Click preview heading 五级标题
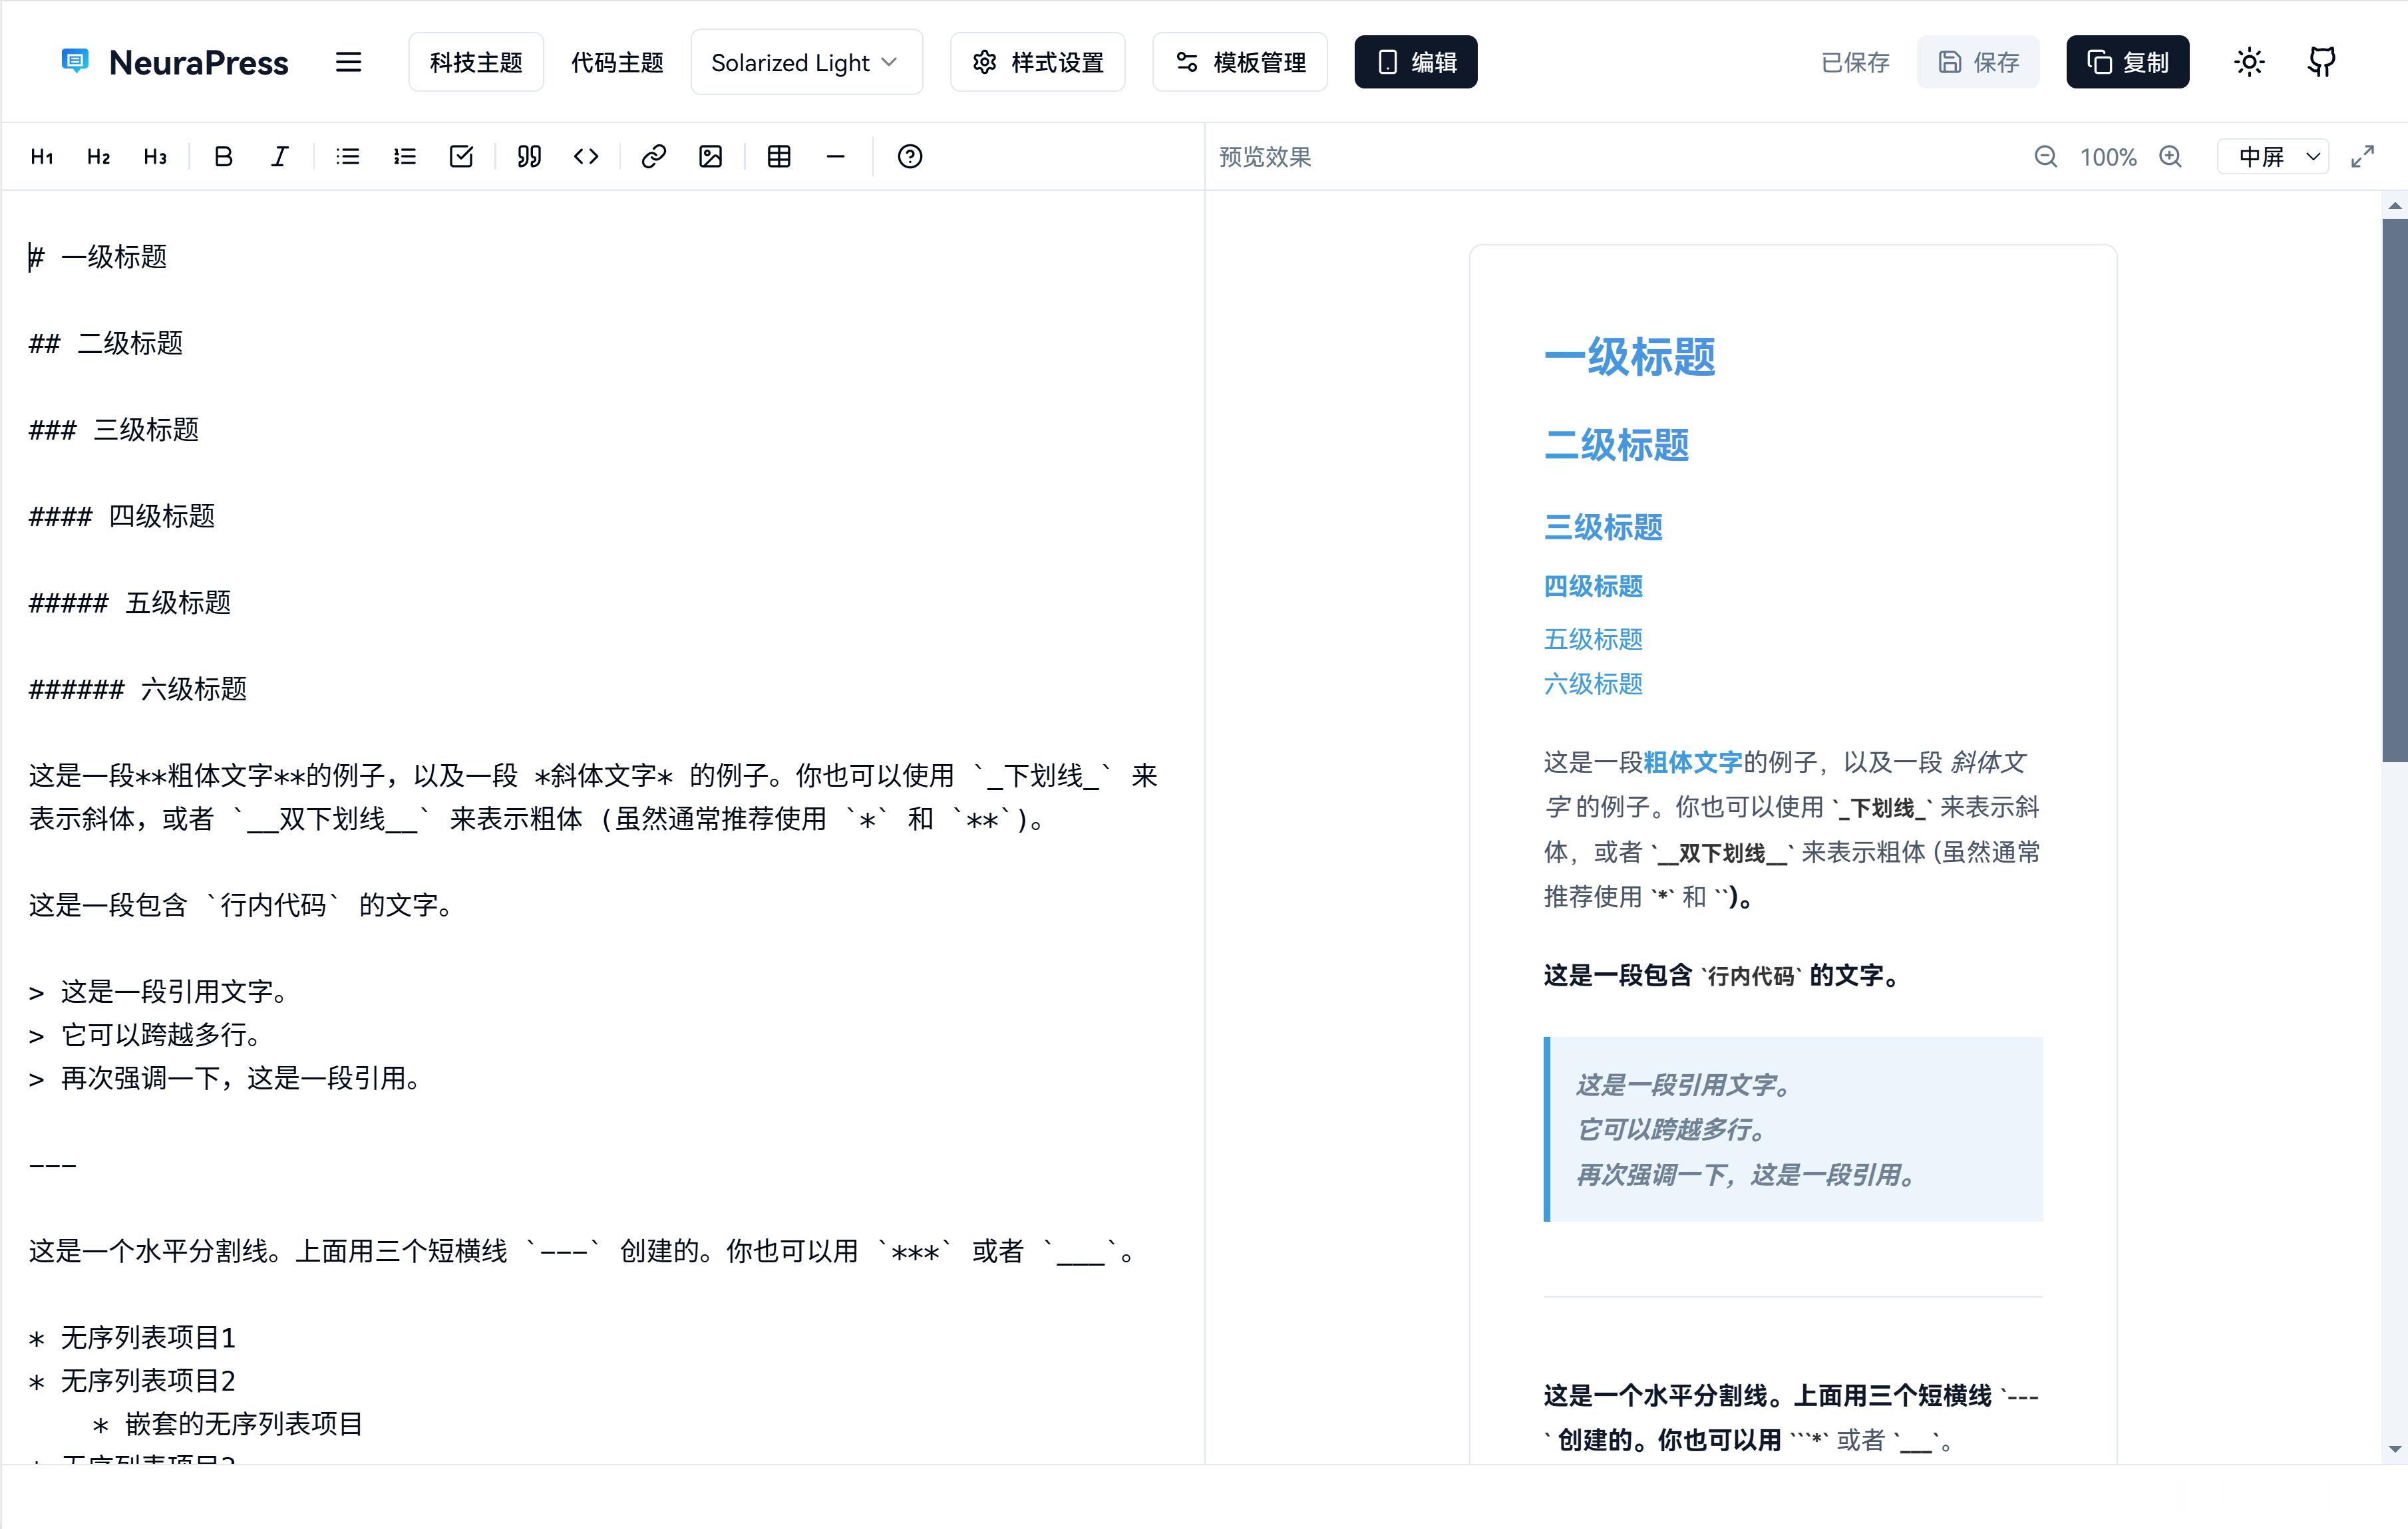This screenshot has height=1529, width=2408. [x=1593, y=640]
